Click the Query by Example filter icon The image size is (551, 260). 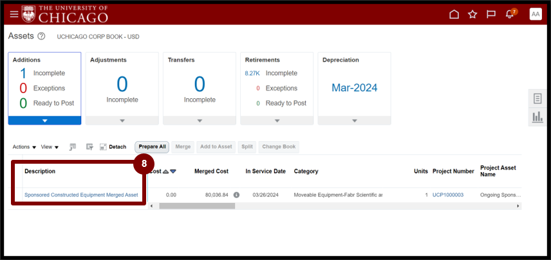pos(89,147)
